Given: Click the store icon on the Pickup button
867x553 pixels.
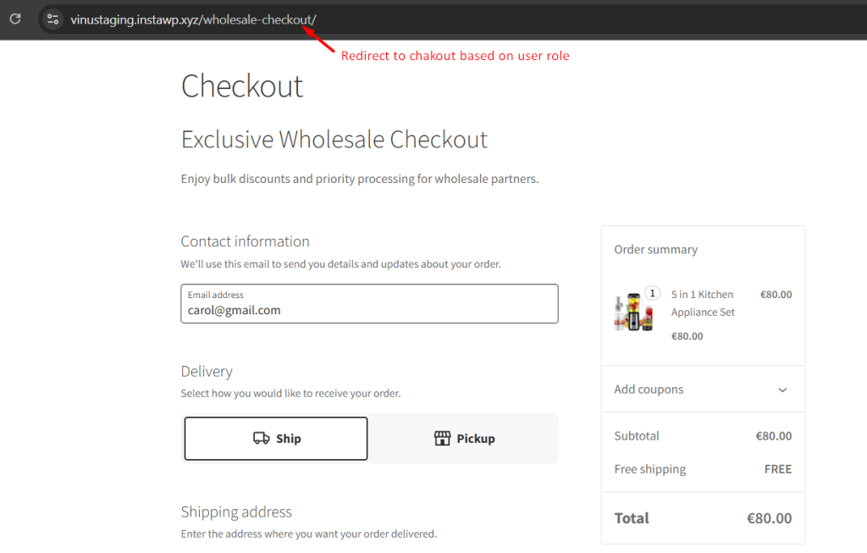Looking at the screenshot, I should (x=443, y=438).
